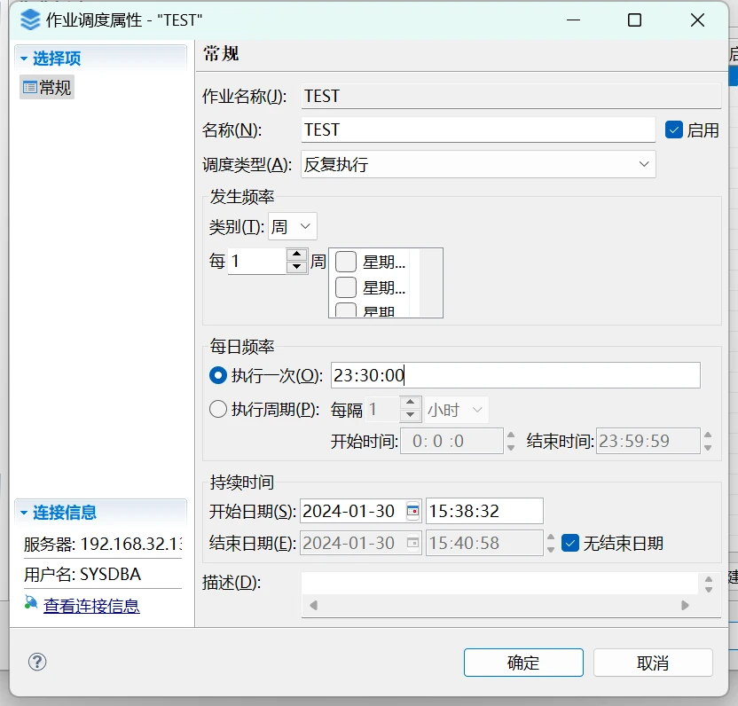Screen dimensions: 738x706
Task: Uncheck the 启用 checkbox
Action: 673,129
